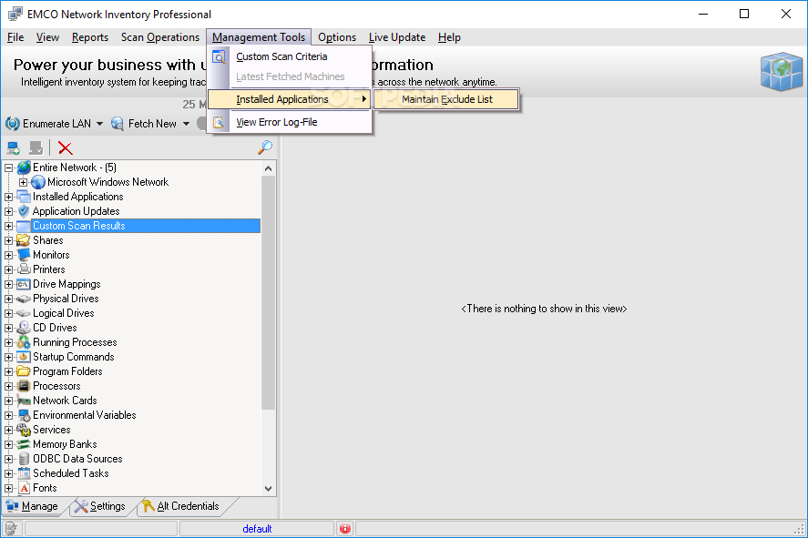Open the File menu

[15, 37]
